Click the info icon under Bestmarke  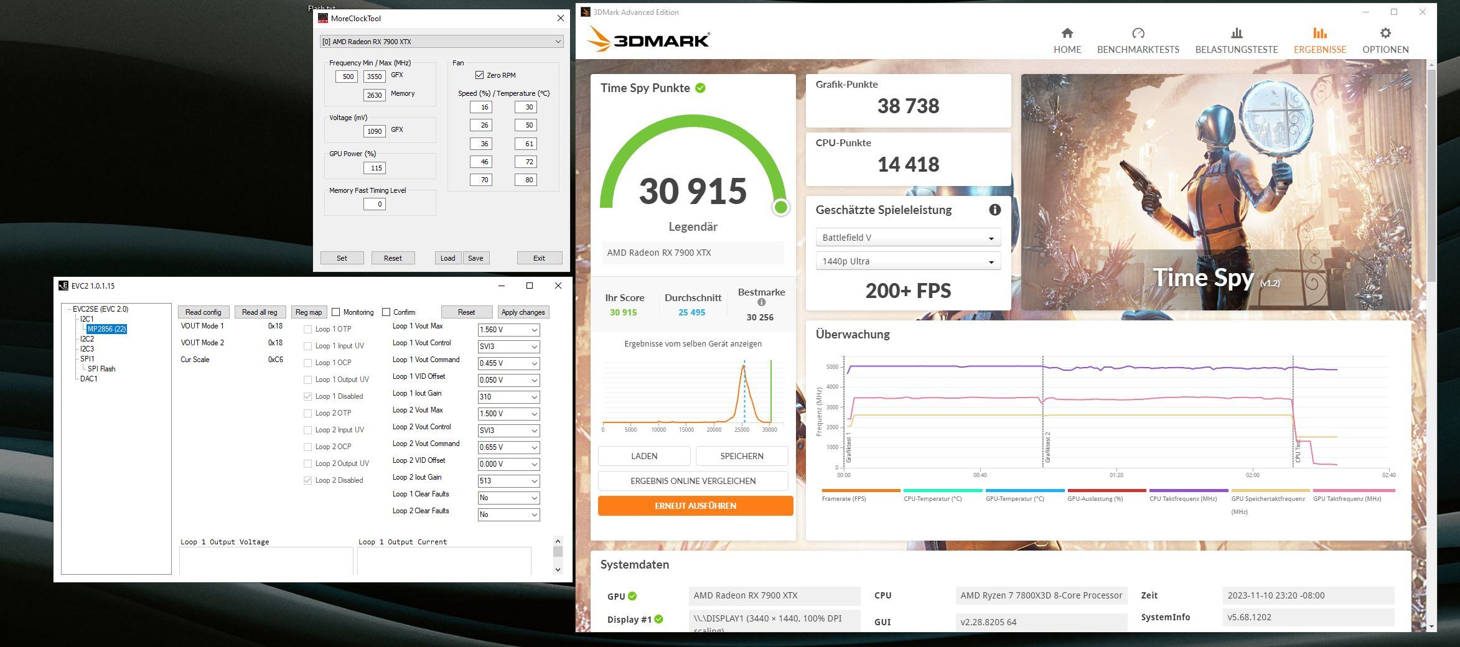(760, 302)
